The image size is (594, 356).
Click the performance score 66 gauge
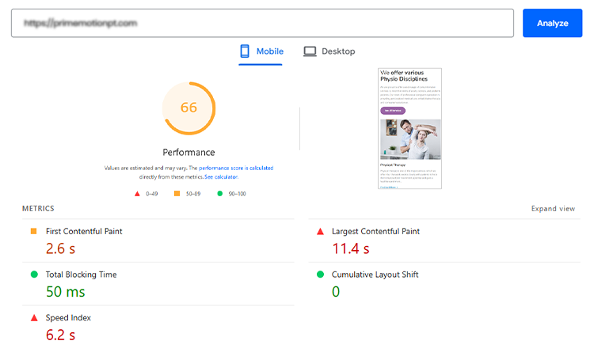pos(188,108)
